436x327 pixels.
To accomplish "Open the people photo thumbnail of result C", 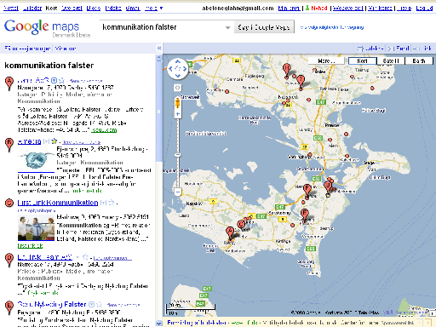I will point(36,228).
